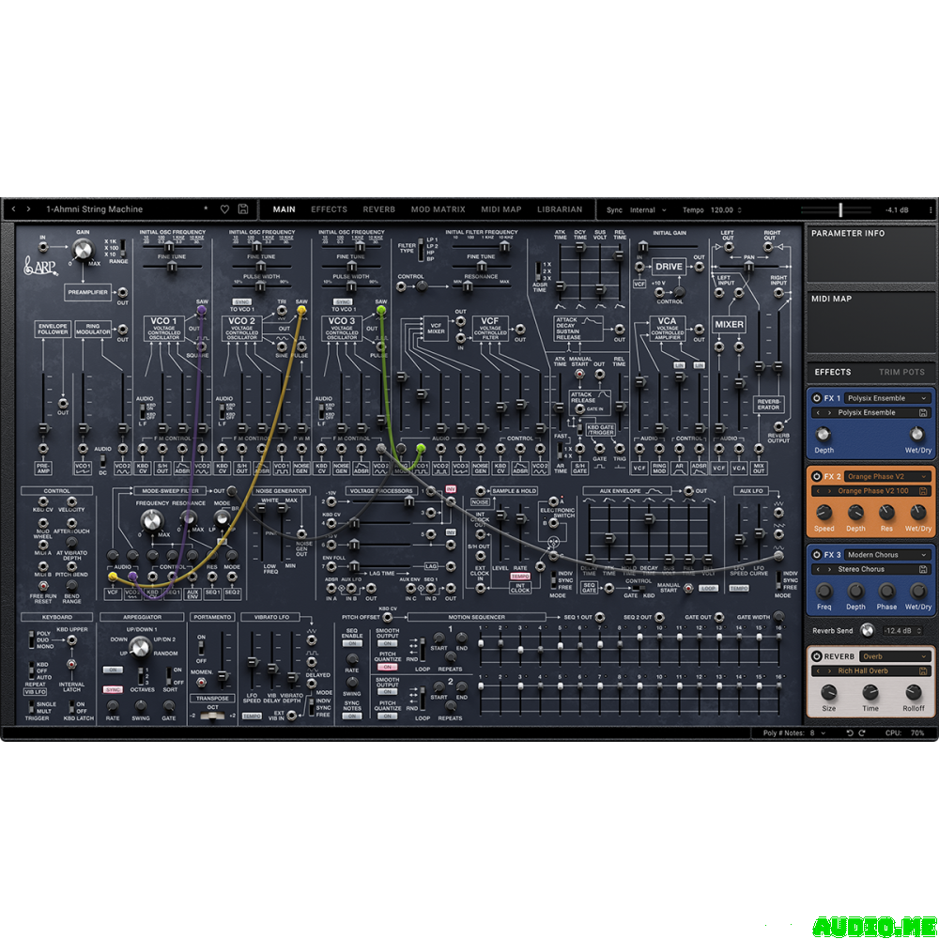Save the 1-Ahmni String Machine preset
This screenshot has height=939, width=939.
(x=243, y=209)
